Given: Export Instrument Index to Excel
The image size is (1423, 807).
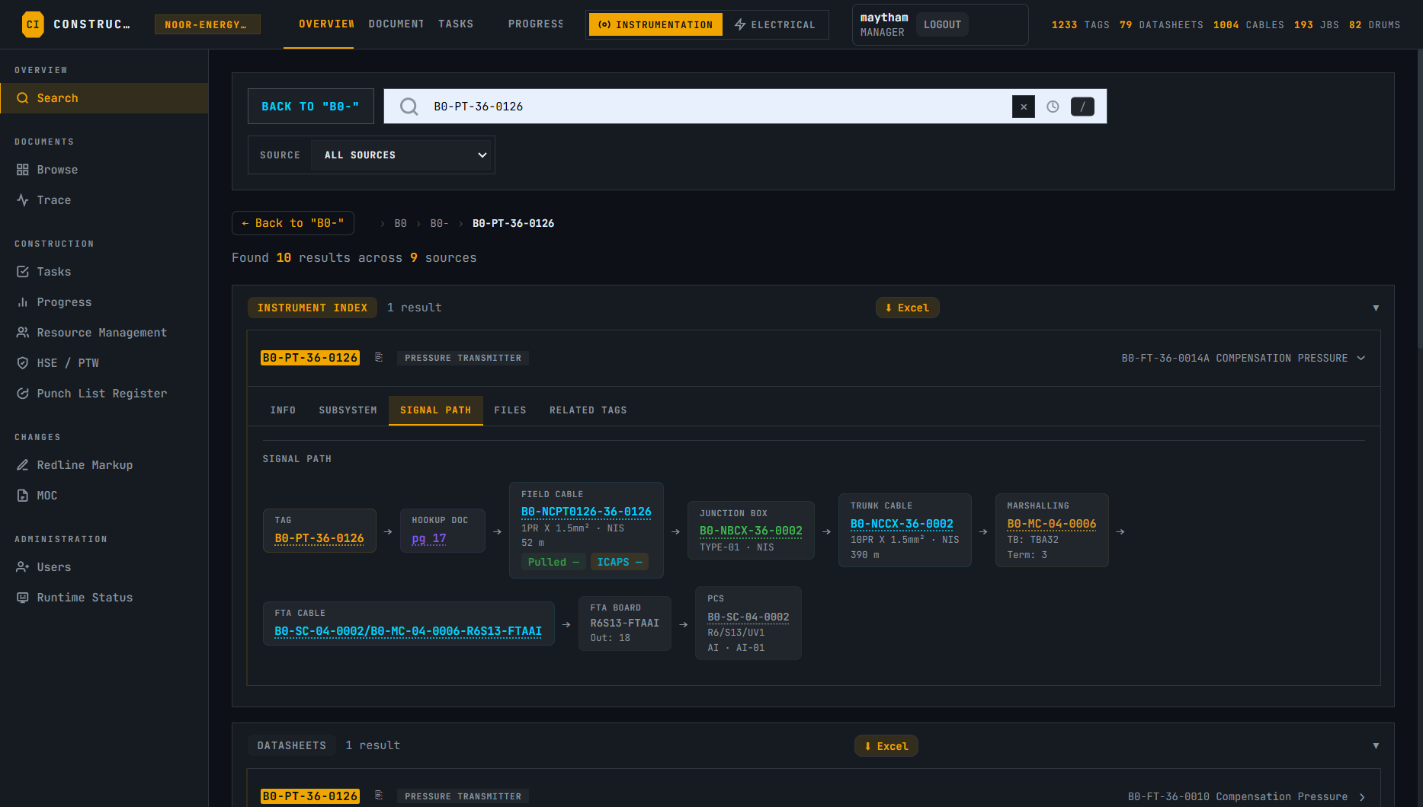Looking at the screenshot, I should click(x=907, y=308).
